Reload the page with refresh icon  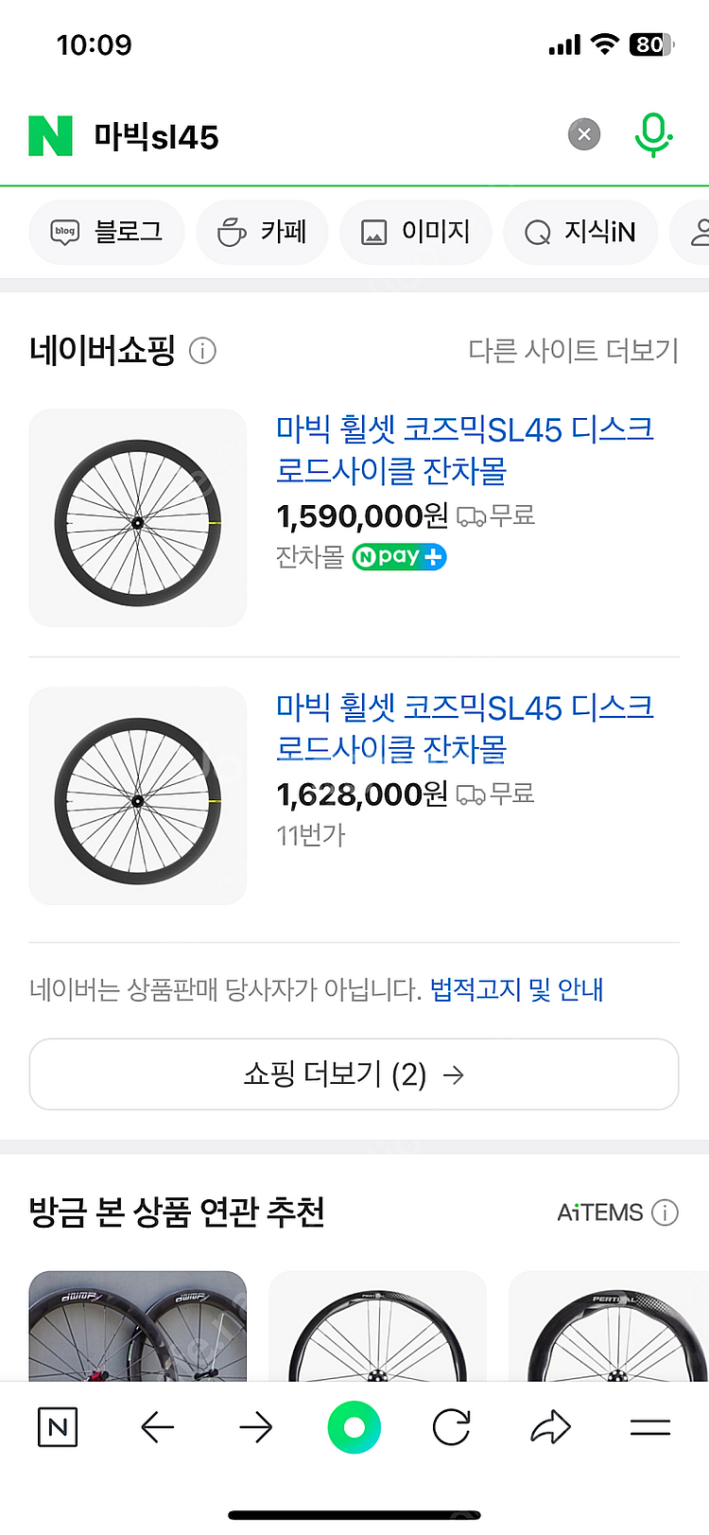tap(452, 1427)
